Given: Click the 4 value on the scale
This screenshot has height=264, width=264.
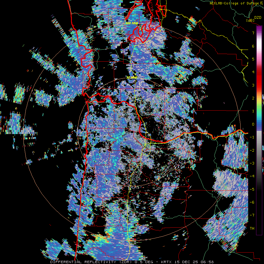Looking at the screenshot, I should click(253, 72).
